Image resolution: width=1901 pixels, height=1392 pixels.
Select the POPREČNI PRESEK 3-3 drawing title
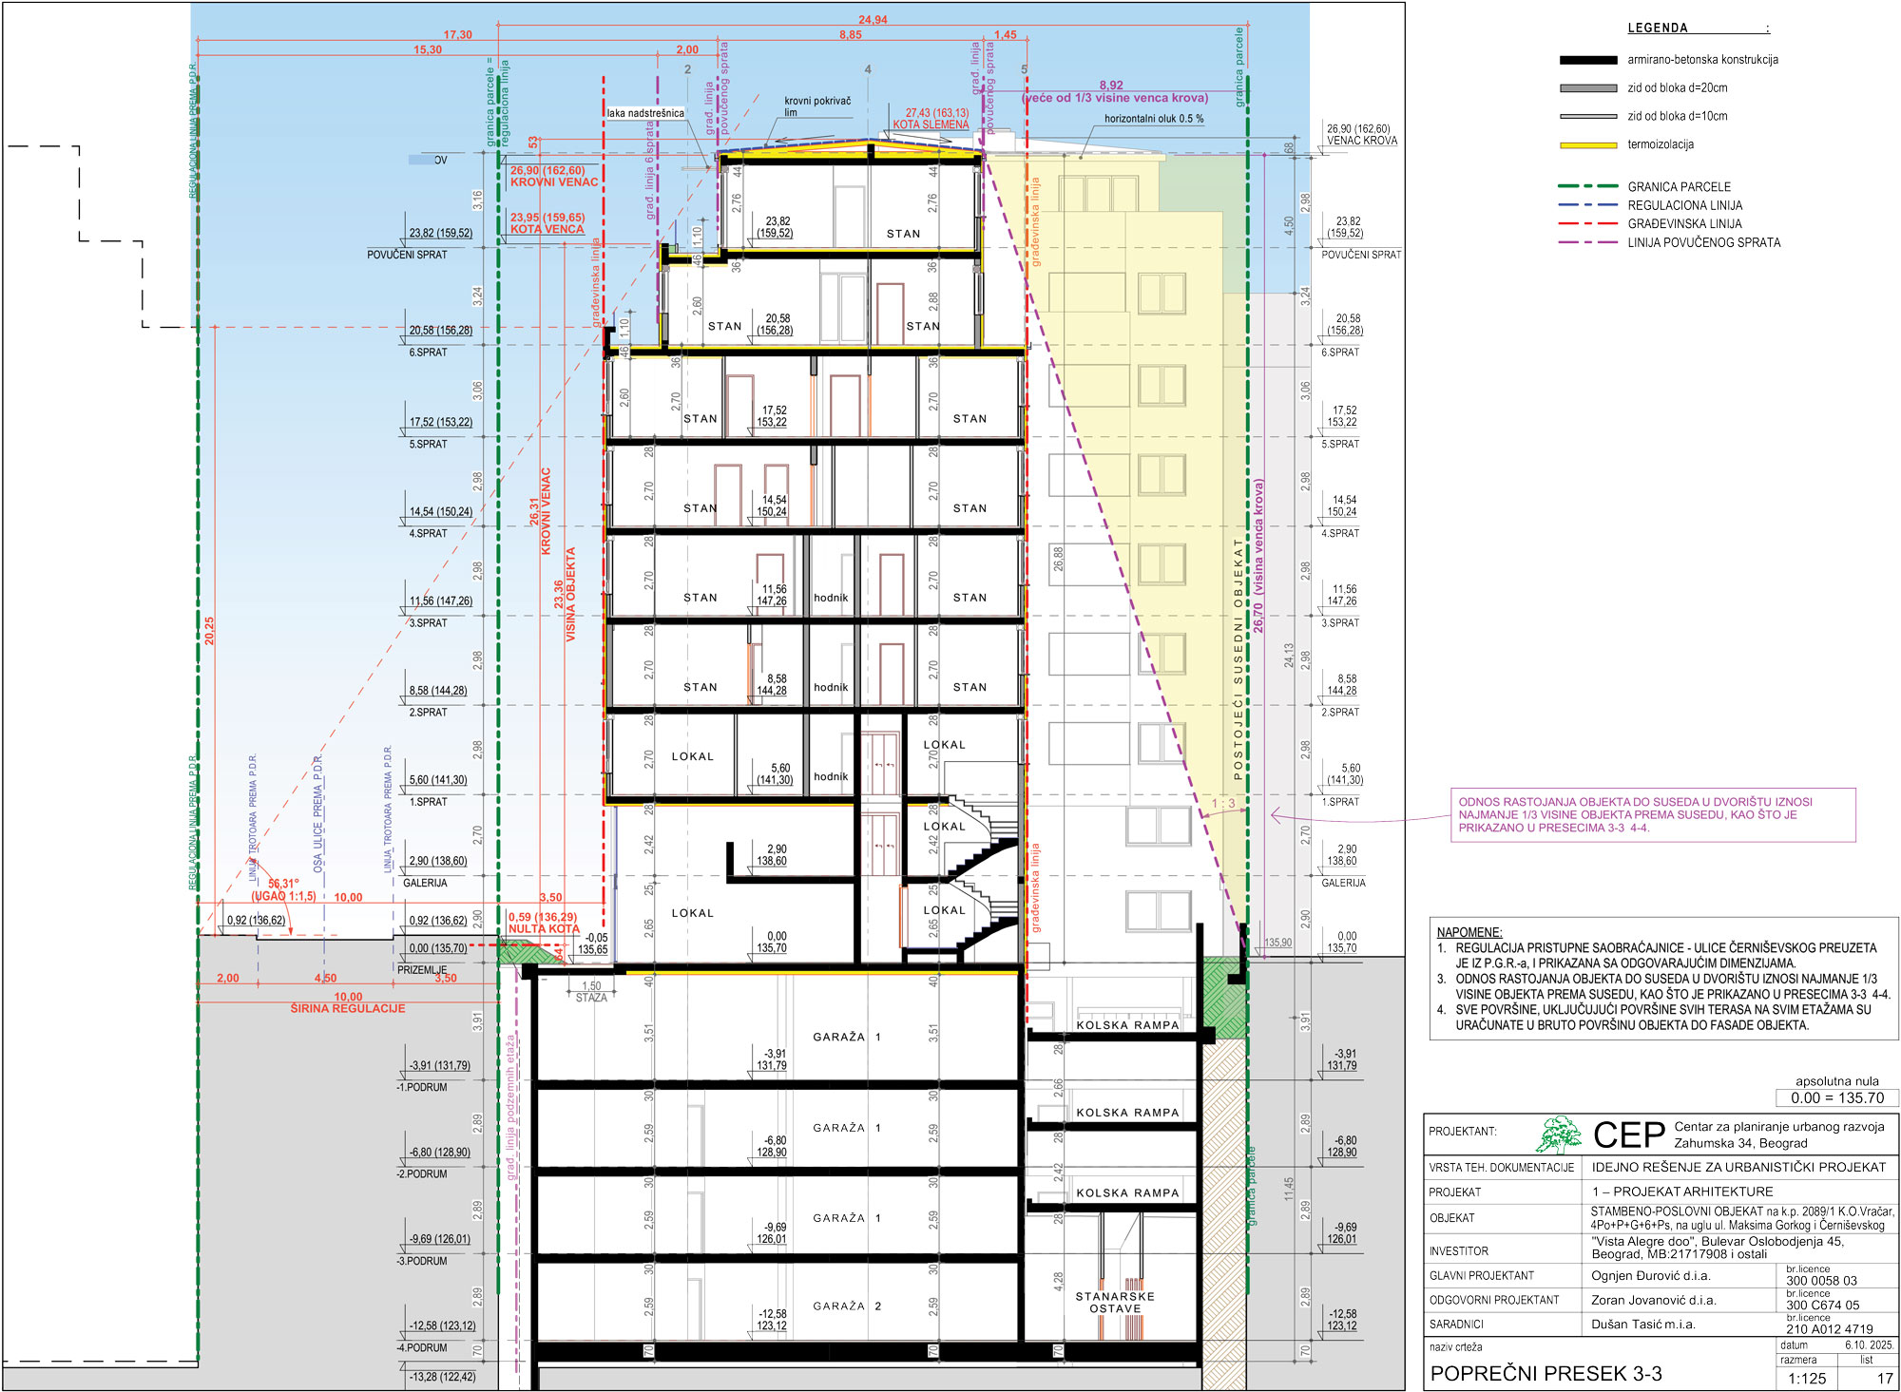click(x=1546, y=1373)
